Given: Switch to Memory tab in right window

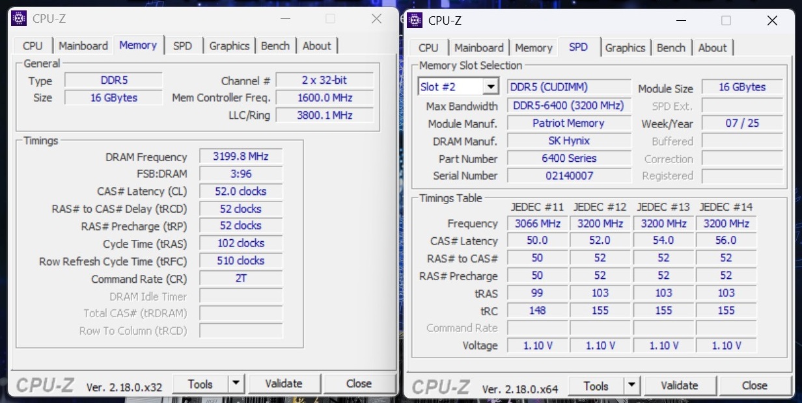Looking at the screenshot, I should pyautogui.click(x=533, y=47).
